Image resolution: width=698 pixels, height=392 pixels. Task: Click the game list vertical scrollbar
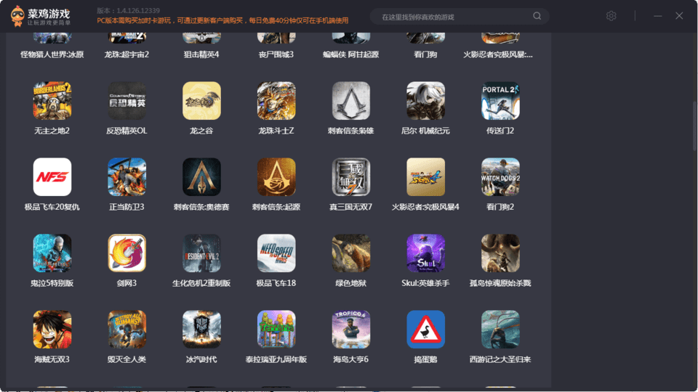(x=694, y=126)
